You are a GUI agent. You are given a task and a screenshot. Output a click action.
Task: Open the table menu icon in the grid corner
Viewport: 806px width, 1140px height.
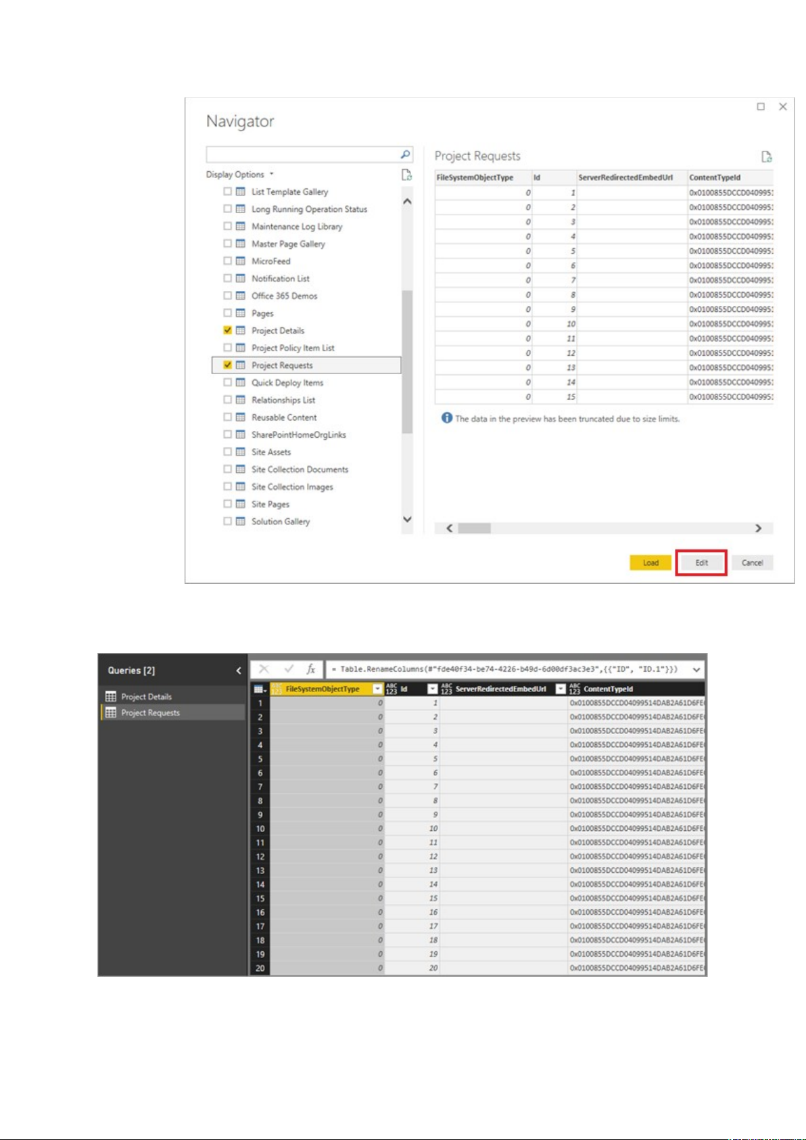click(x=260, y=689)
